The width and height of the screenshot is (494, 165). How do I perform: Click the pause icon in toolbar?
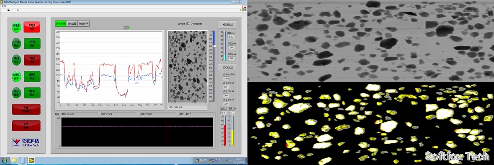17,10
